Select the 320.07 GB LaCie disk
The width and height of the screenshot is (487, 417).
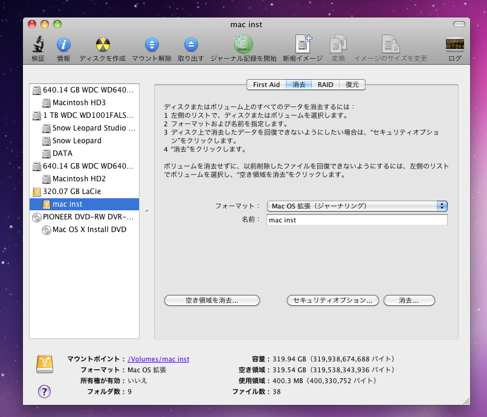click(84, 192)
